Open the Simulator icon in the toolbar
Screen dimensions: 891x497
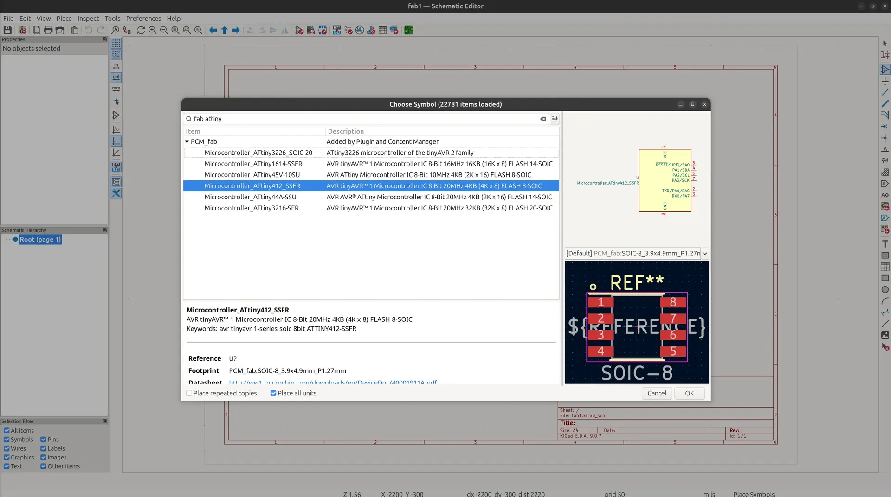pos(360,30)
